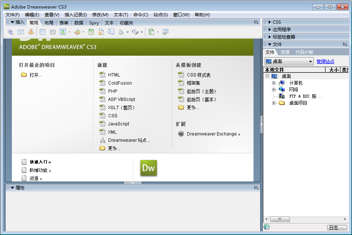The image size is (352, 235).
Task: Click the 日志... button
Action: (337, 228)
